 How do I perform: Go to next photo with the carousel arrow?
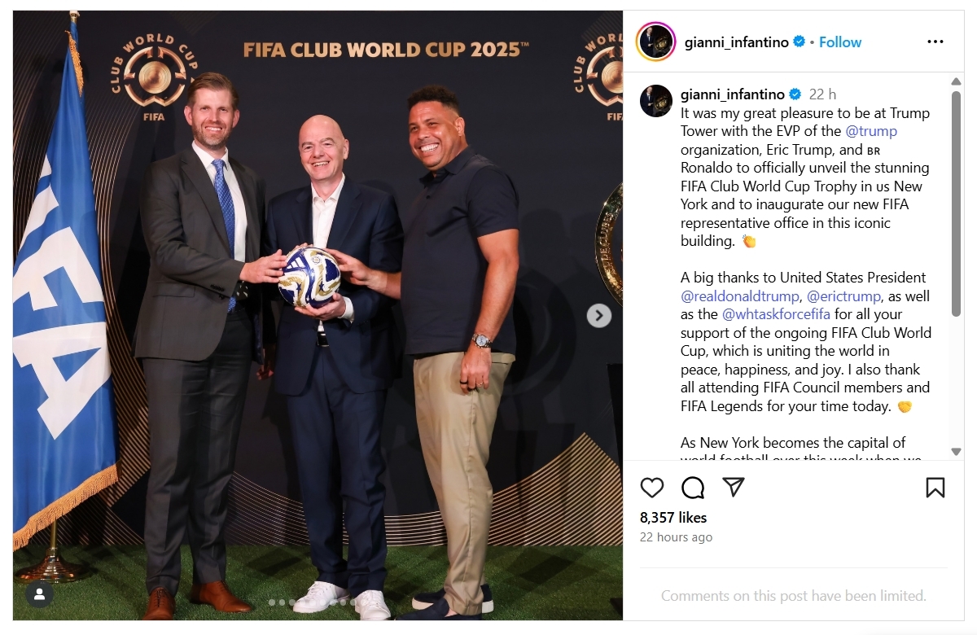[599, 316]
